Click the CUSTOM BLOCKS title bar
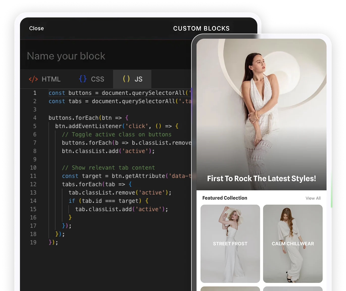 [x=201, y=28]
